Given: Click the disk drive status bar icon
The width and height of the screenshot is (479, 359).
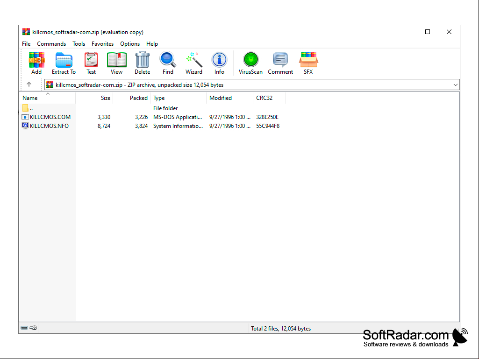Looking at the screenshot, I should [x=24, y=328].
